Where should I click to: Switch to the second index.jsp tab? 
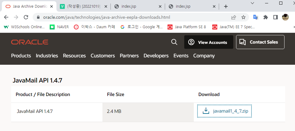[192, 6]
